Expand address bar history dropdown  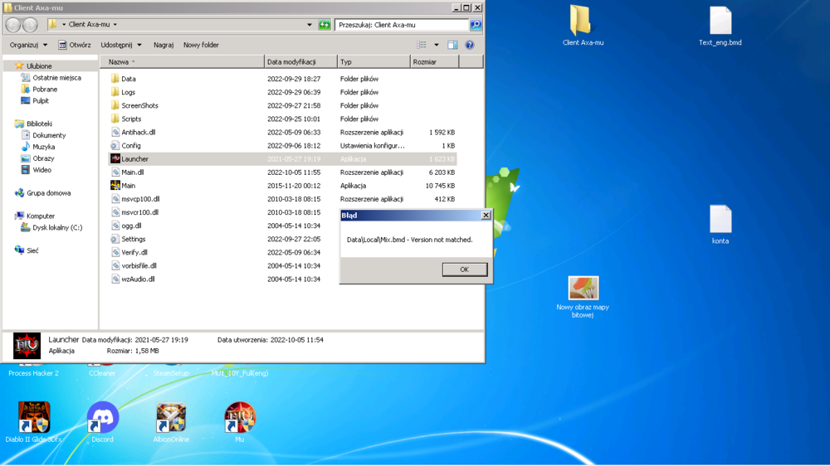[309, 24]
